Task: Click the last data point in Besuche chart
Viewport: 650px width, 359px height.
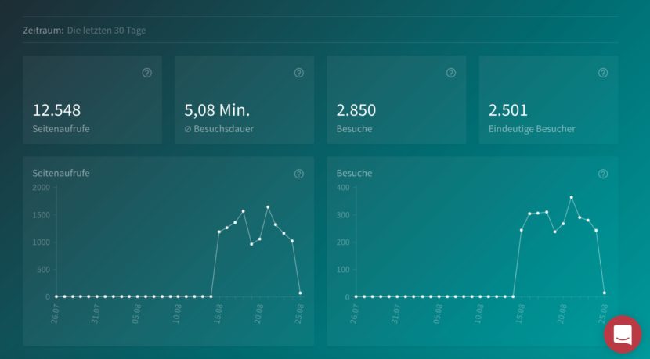Action: pyautogui.click(x=605, y=293)
